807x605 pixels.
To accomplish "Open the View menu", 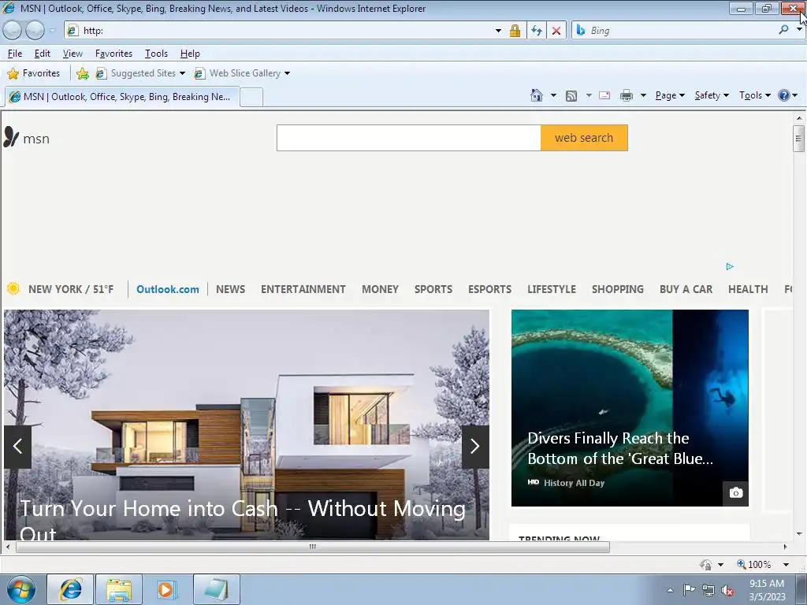I will [73, 54].
